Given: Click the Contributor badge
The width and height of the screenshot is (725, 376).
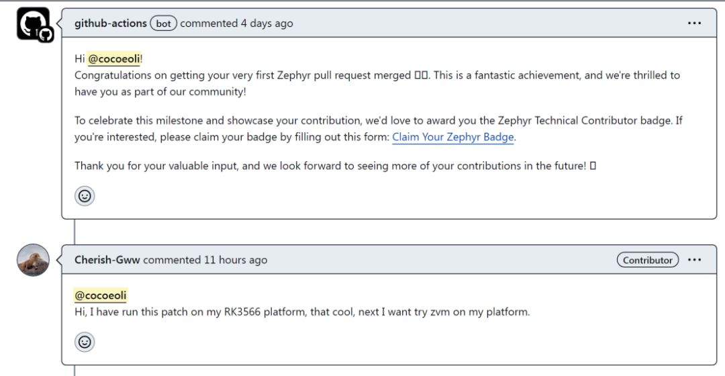Looking at the screenshot, I should [647, 260].
